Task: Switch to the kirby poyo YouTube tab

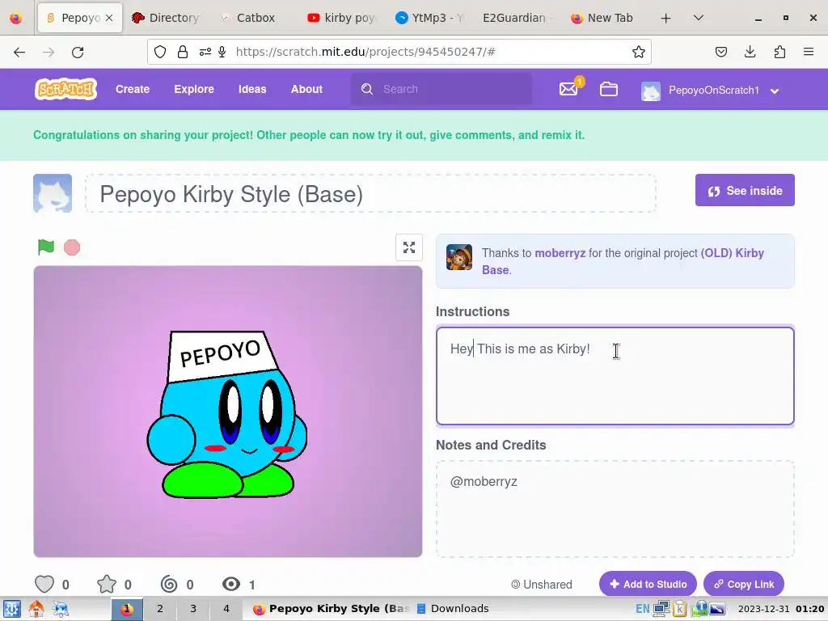Action: tap(341, 18)
